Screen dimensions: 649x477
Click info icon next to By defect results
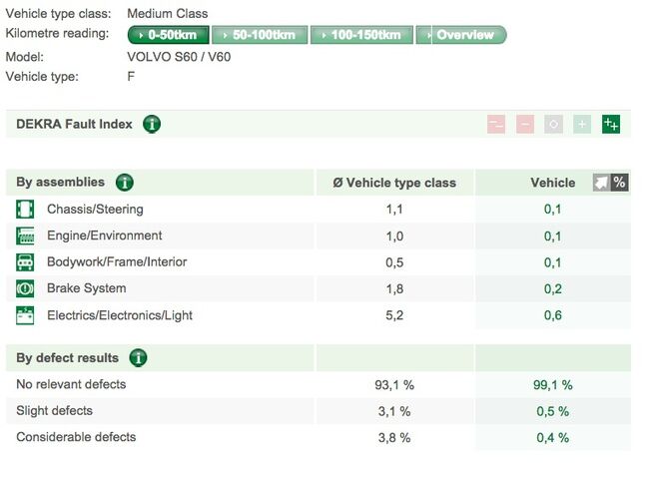click(x=138, y=358)
